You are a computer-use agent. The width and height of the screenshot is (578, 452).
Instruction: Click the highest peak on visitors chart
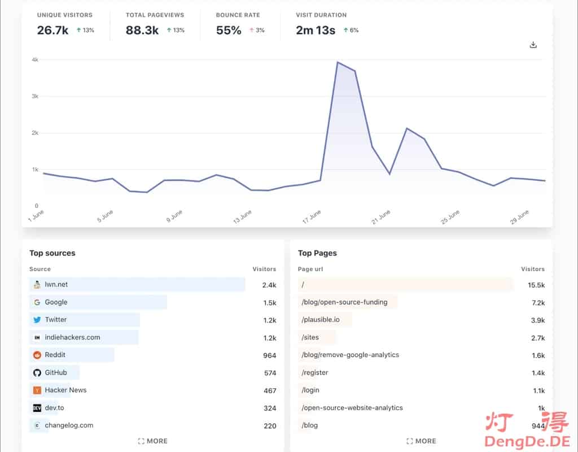point(338,62)
